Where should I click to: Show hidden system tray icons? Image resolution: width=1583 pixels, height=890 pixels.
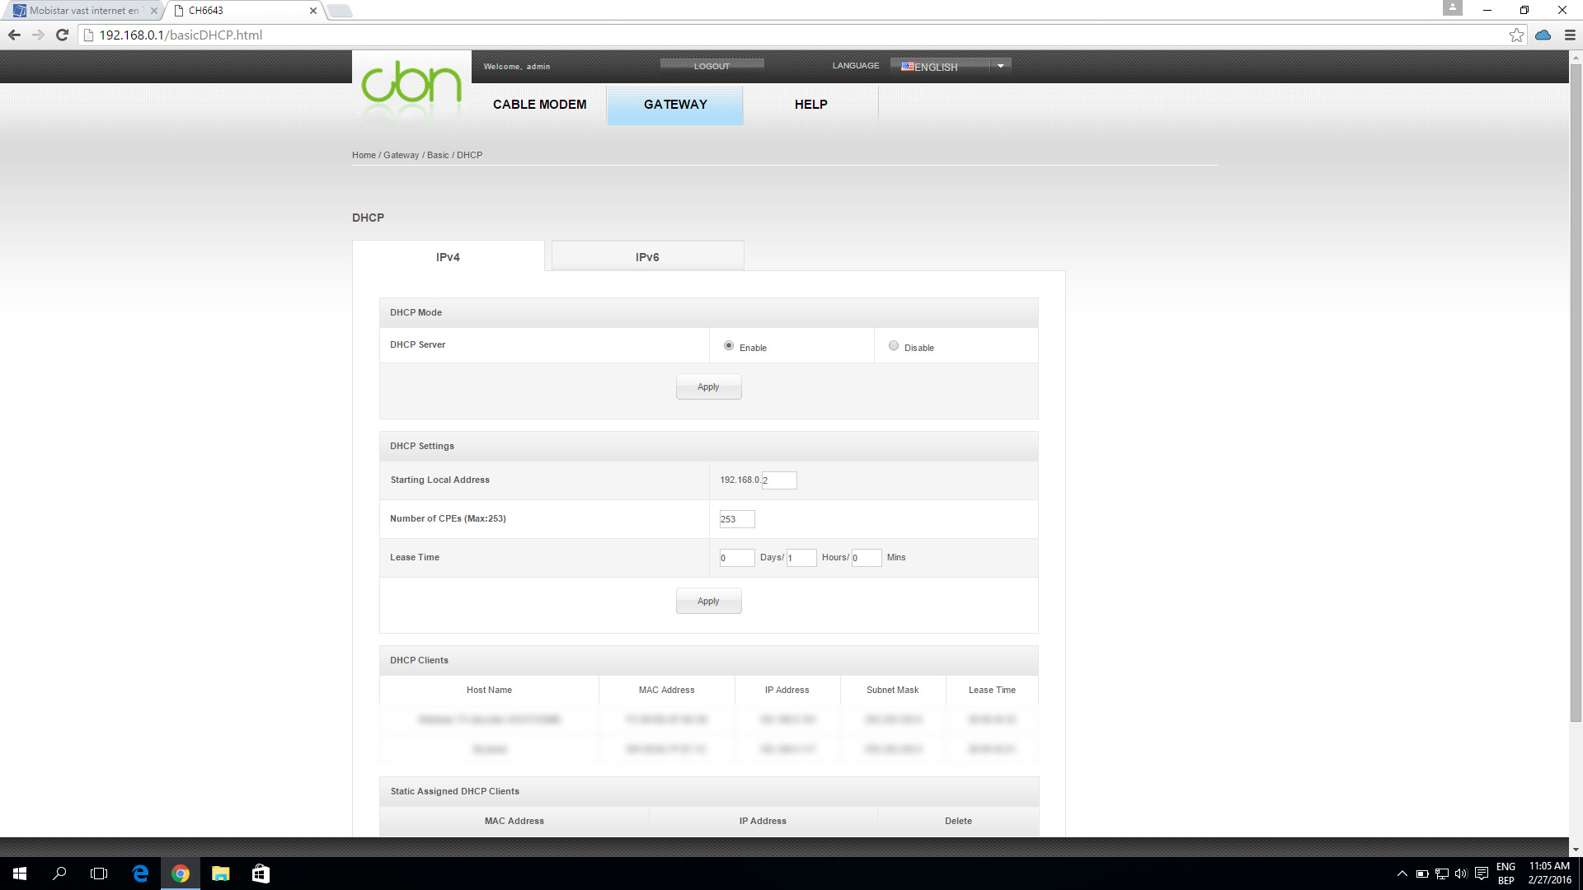click(1402, 874)
